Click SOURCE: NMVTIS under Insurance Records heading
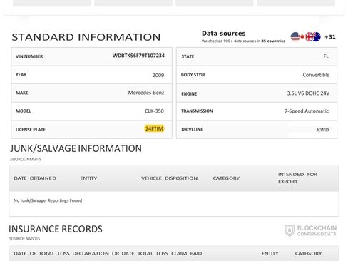The height and width of the screenshot is (261, 348). click(24, 239)
